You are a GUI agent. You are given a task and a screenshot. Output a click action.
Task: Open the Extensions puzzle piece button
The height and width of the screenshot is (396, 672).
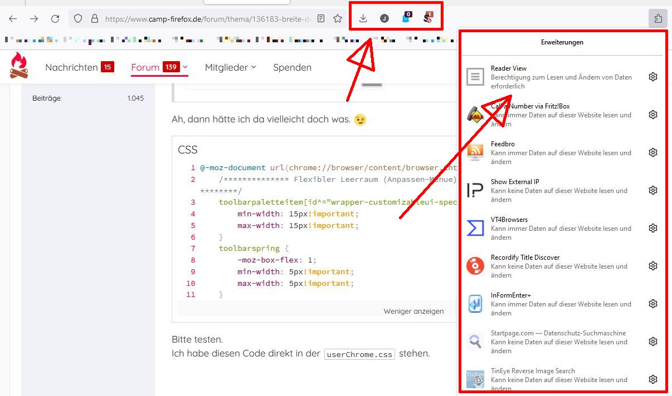point(658,19)
